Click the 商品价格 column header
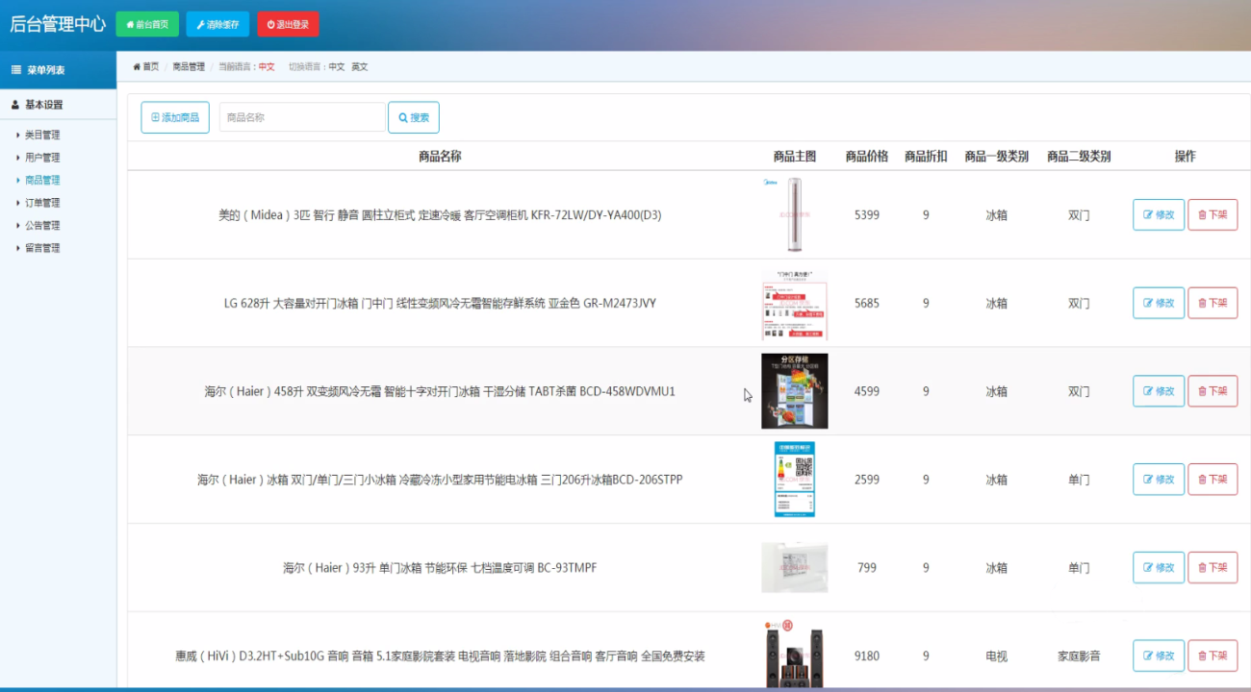Viewport: 1251px width, 692px height. coord(867,157)
